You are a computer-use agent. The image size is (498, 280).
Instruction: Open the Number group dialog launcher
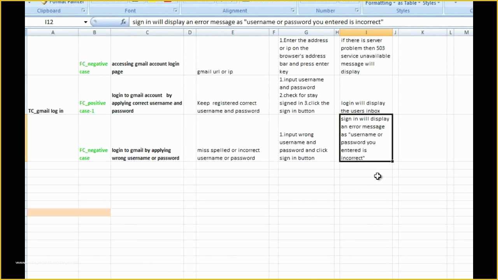pyautogui.click(x=356, y=10)
